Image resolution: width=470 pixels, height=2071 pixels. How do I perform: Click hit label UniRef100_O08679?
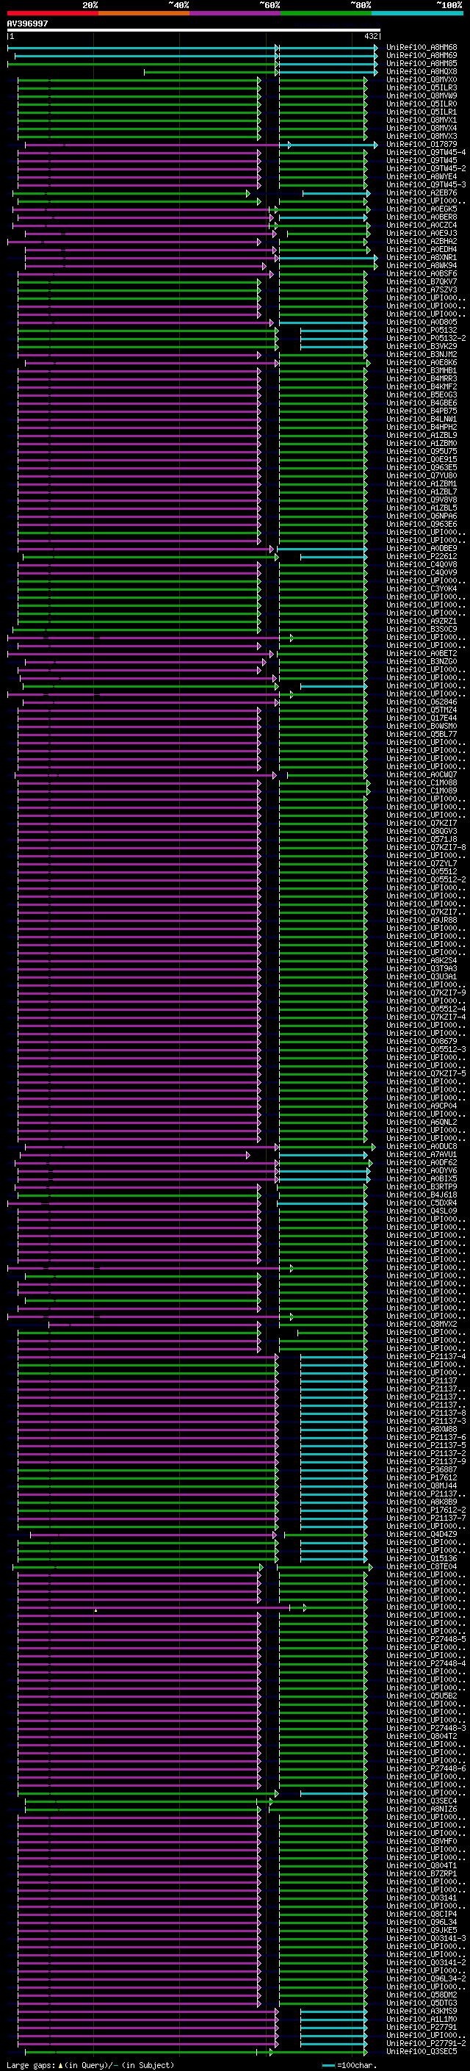click(422, 1041)
